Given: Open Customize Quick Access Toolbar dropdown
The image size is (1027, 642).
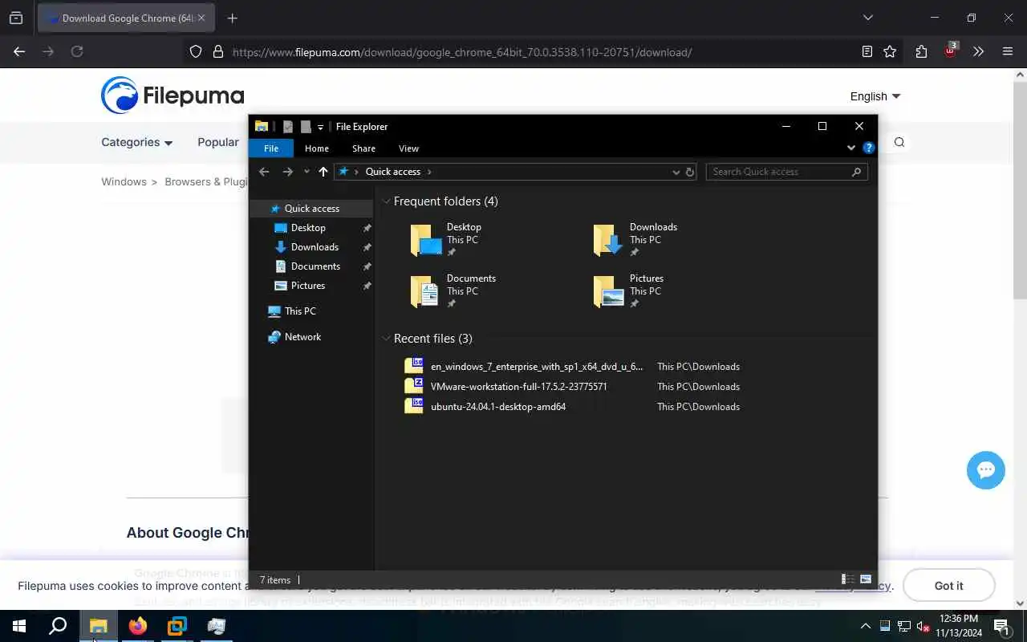Looking at the screenshot, I should coord(320,127).
